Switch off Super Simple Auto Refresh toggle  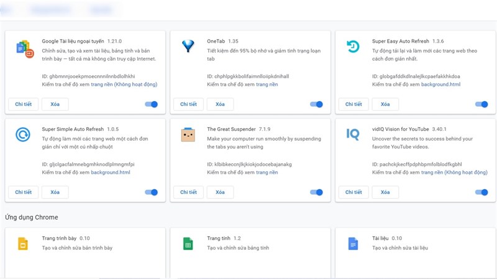tap(151, 192)
